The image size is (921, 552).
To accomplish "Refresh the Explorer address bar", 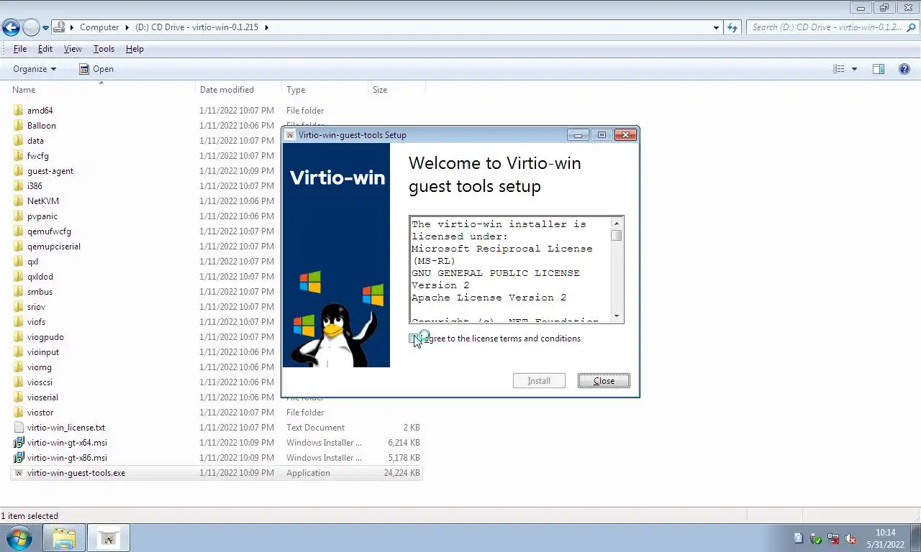I will pyautogui.click(x=732, y=27).
